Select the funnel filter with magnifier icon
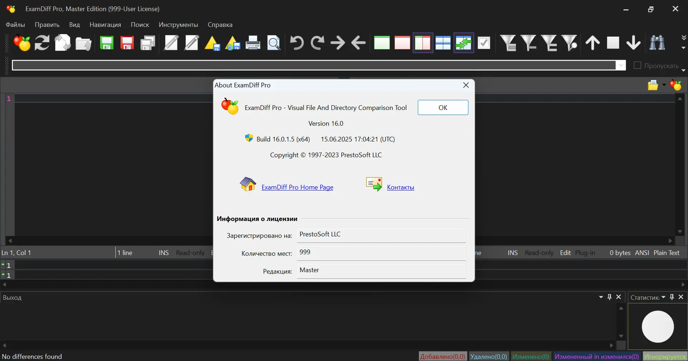Viewport: 688px width, 361px height. 570,43
